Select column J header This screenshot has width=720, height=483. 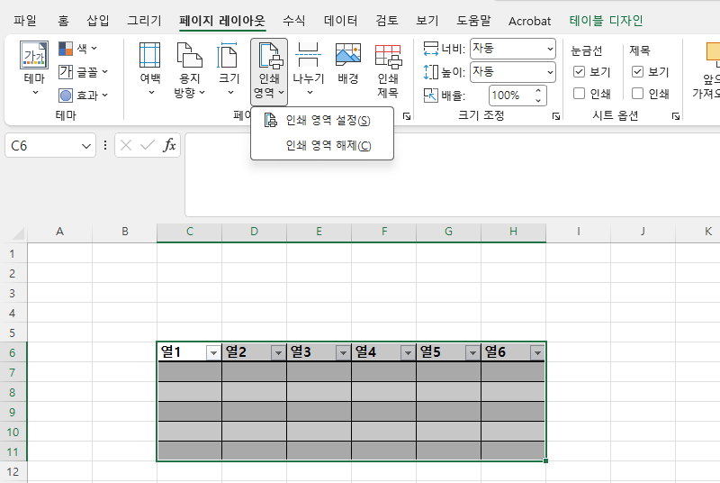[x=643, y=232]
